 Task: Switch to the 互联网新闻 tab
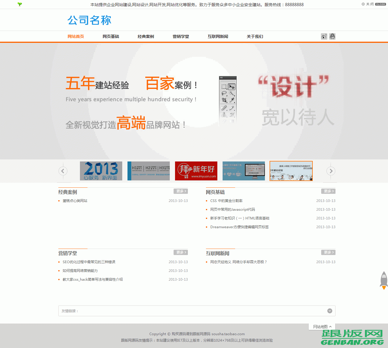click(x=218, y=36)
